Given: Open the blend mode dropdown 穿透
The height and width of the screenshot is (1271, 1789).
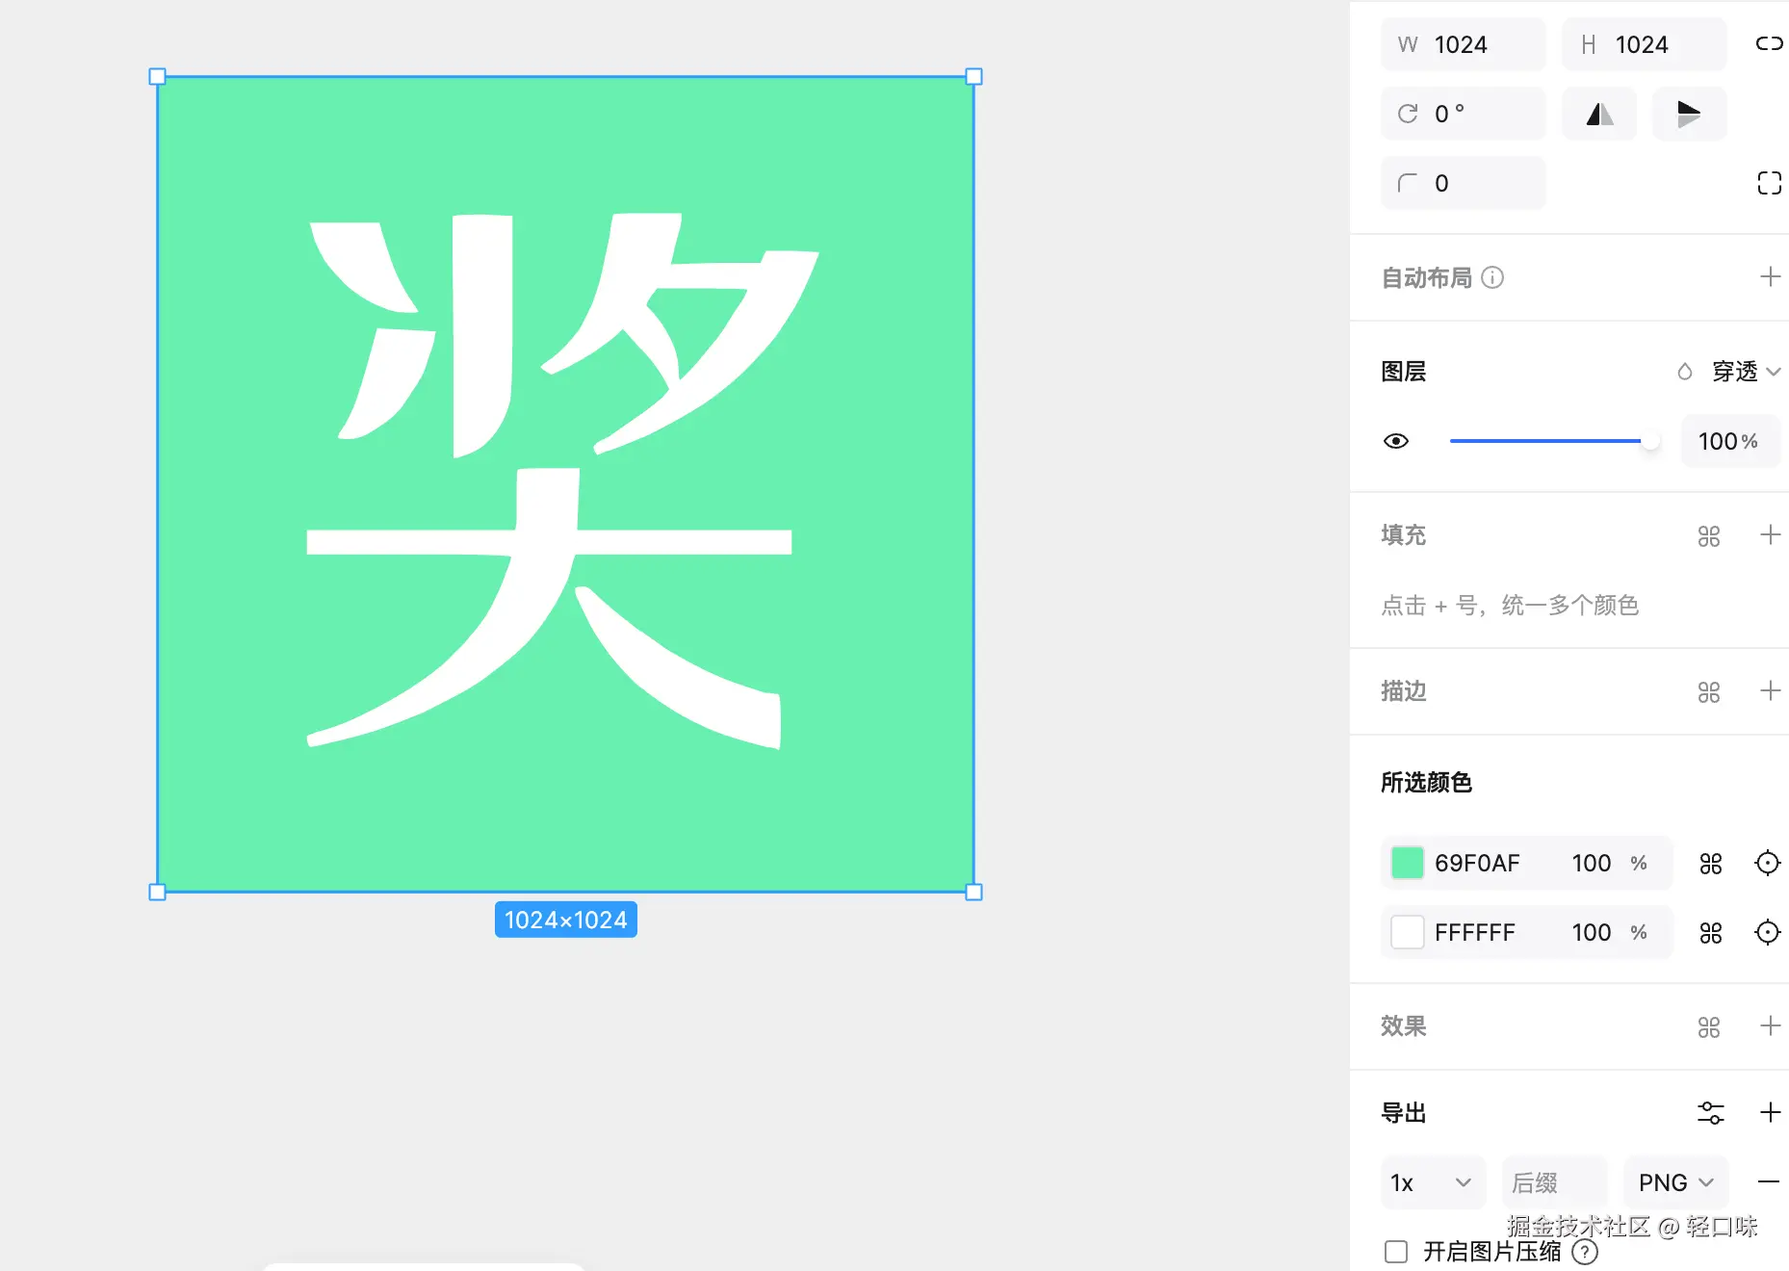Looking at the screenshot, I should coord(1746,372).
